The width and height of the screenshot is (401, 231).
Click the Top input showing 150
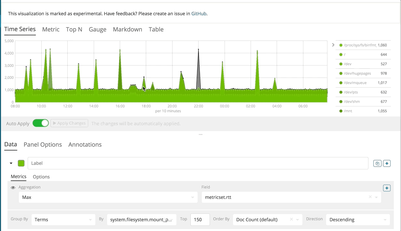pos(200,220)
